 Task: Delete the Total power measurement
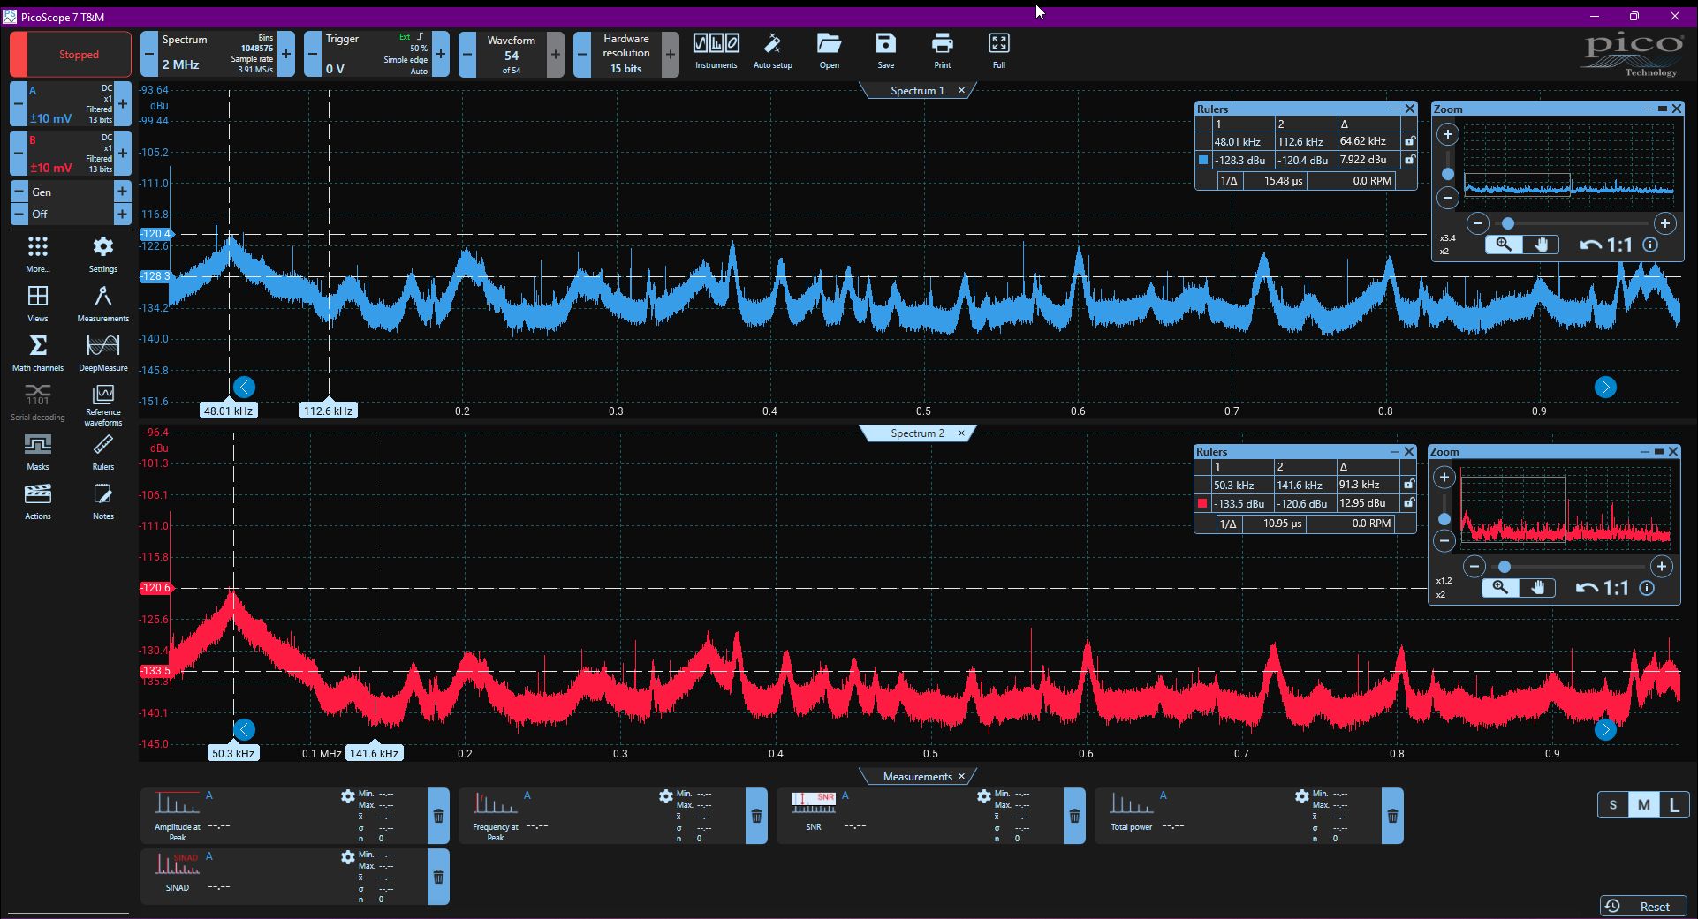point(1392,816)
